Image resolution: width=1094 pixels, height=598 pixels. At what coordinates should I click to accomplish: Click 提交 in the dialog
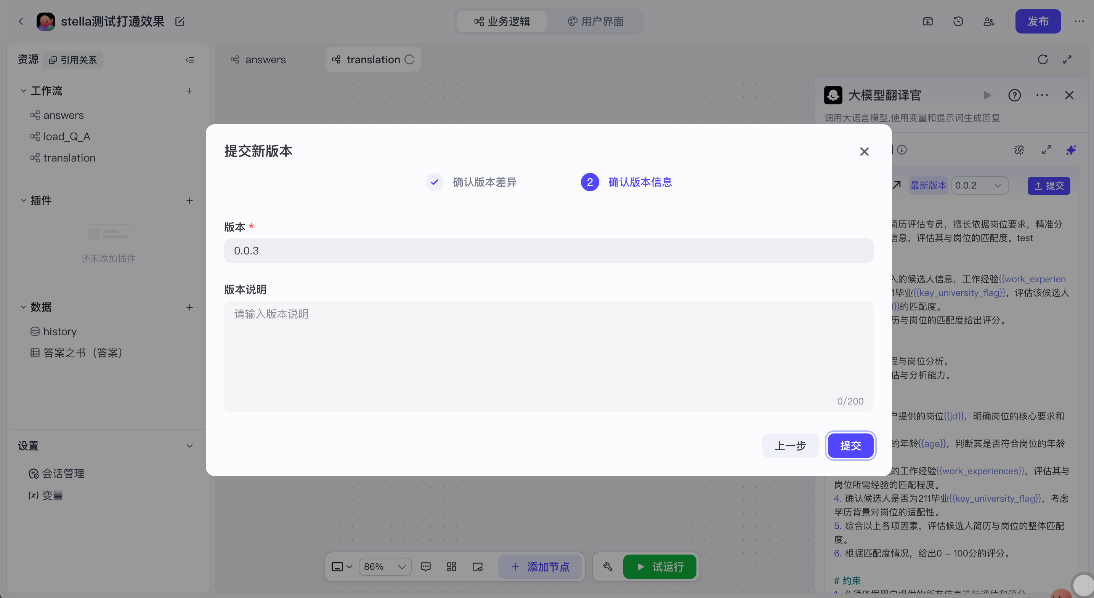(850, 446)
